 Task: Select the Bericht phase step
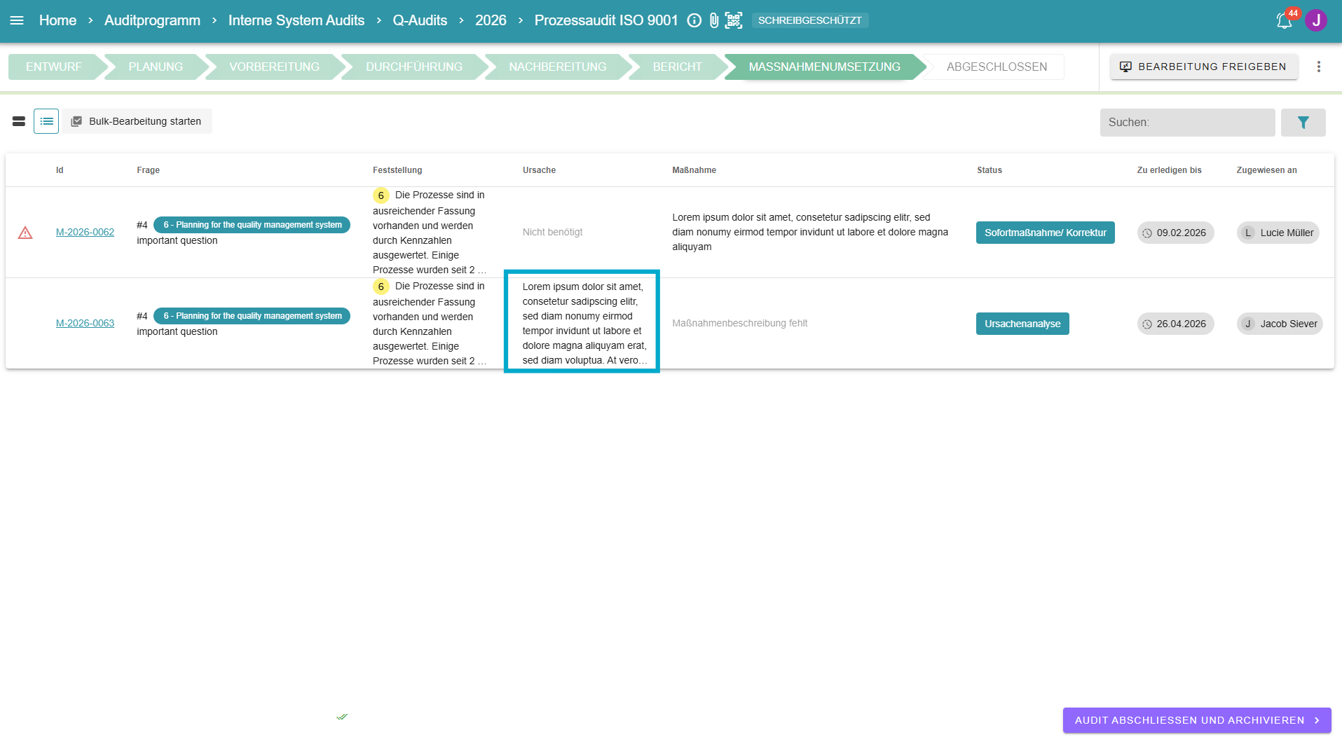[676, 67]
